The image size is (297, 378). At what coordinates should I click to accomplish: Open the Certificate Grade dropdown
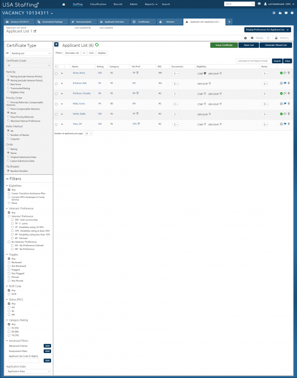point(29,65)
